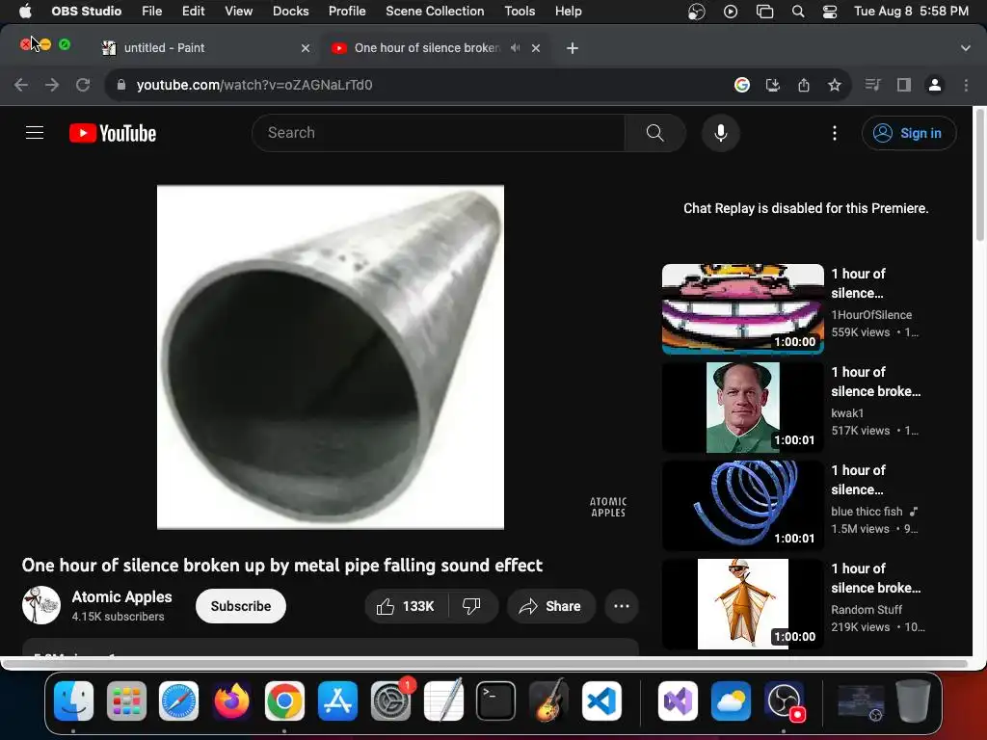
Task: Open a new browser tab
Action: 572,48
